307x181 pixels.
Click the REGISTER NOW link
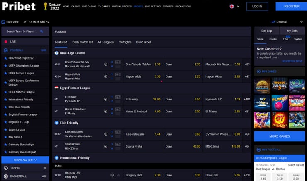(x=292, y=61)
